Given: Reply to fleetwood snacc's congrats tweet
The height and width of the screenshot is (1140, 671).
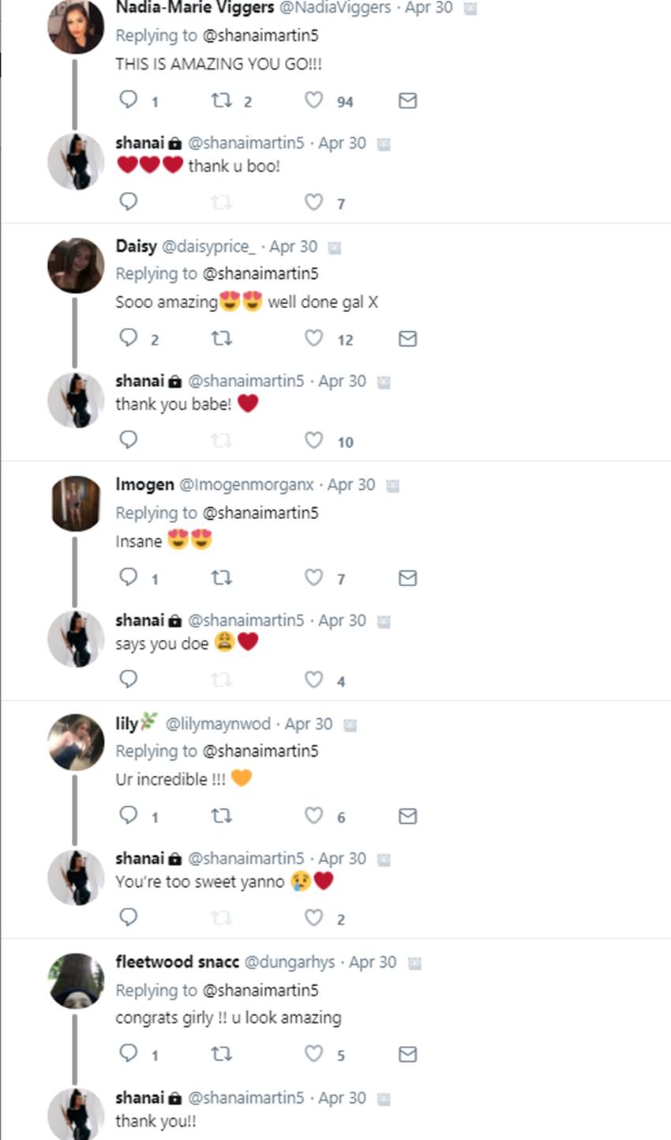Looking at the screenshot, I should 129,1054.
